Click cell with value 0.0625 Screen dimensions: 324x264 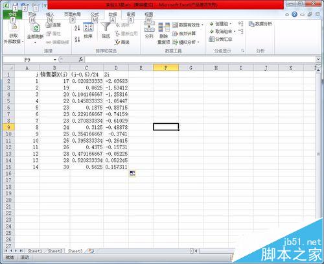tap(87, 88)
